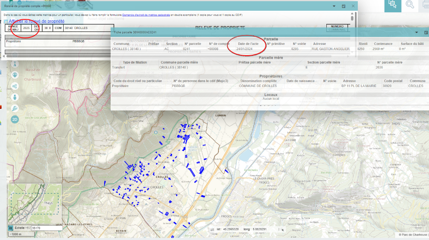429x240 pixels.
Task: Click the 'N° parcelle mère' column header
Action: pos(390,62)
